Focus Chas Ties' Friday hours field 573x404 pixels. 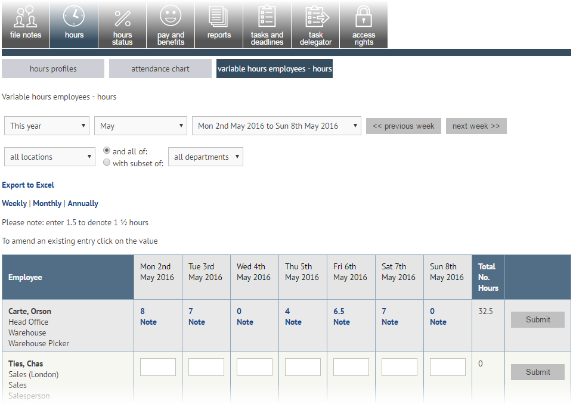click(x=351, y=367)
